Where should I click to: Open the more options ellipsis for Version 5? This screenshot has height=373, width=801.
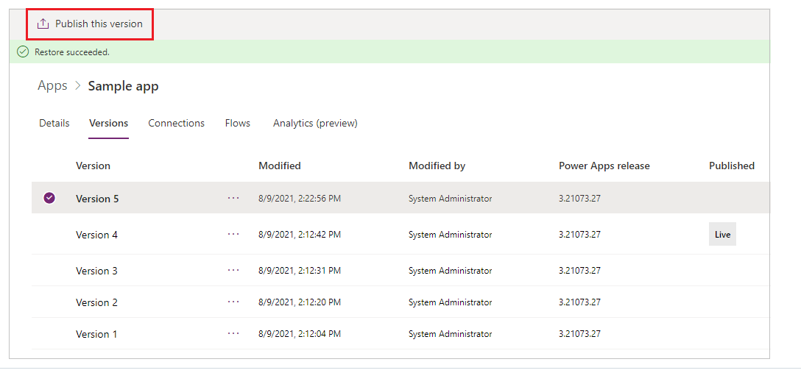tap(233, 198)
